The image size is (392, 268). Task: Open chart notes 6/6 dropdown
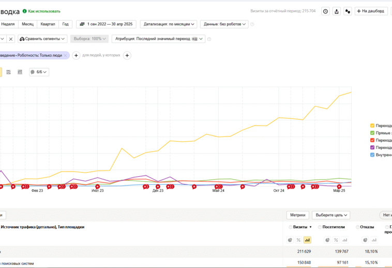39,72
